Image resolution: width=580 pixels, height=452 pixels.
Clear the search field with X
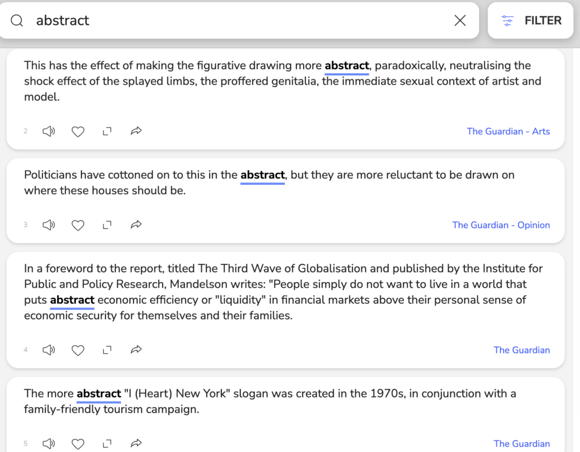pyautogui.click(x=460, y=21)
